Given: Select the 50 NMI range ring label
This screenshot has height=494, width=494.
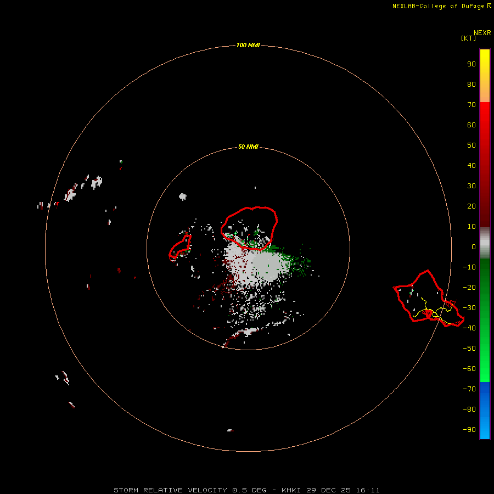Looking at the screenshot, I should pos(248,147).
